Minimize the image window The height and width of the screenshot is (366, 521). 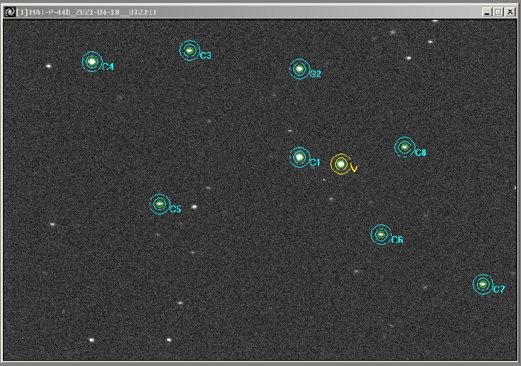coord(487,13)
